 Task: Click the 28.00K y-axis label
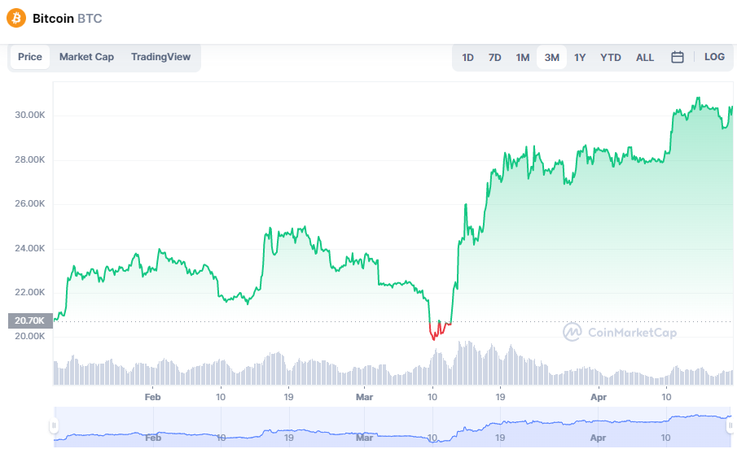tap(30, 159)
